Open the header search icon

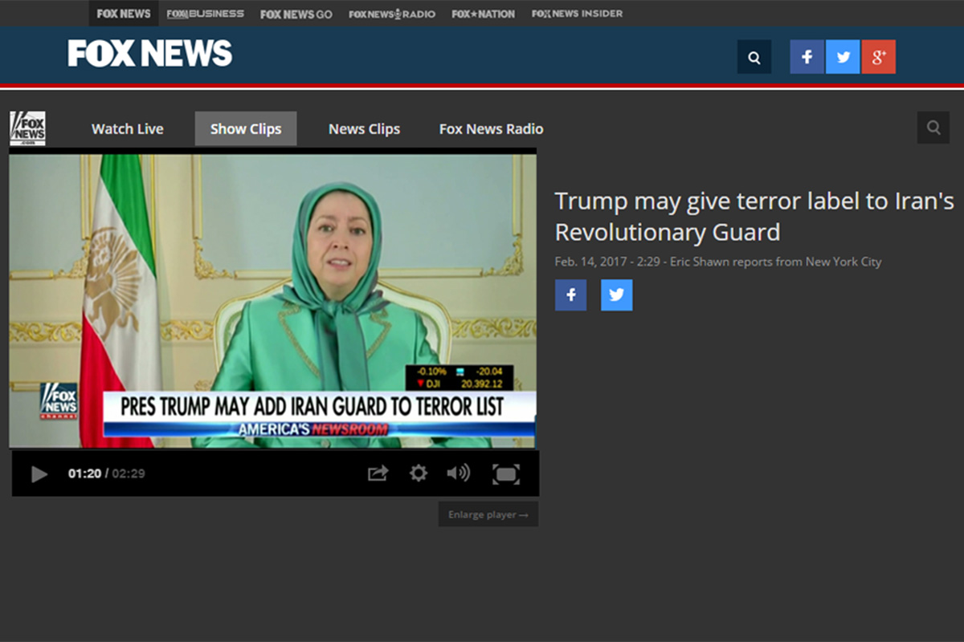click(x=754, y=57)
